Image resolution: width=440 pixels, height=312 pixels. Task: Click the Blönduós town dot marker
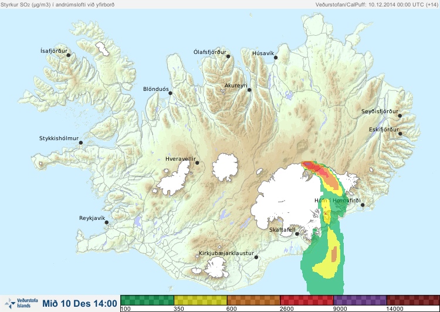coord(170,93)
